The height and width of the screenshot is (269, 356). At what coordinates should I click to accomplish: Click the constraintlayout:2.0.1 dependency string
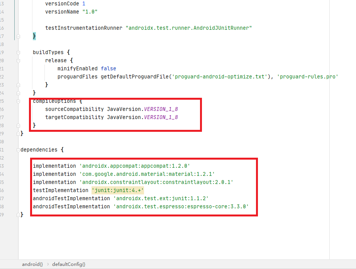(x=156, y=182)
